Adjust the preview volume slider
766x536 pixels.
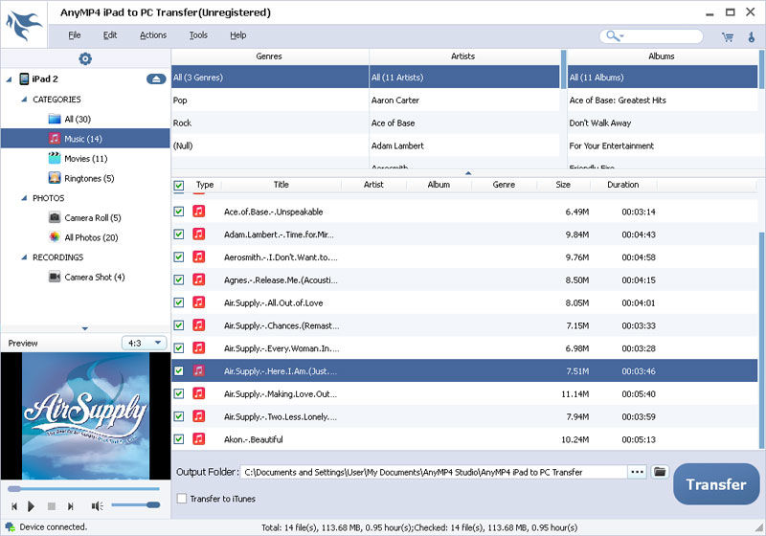pos(136,504)
